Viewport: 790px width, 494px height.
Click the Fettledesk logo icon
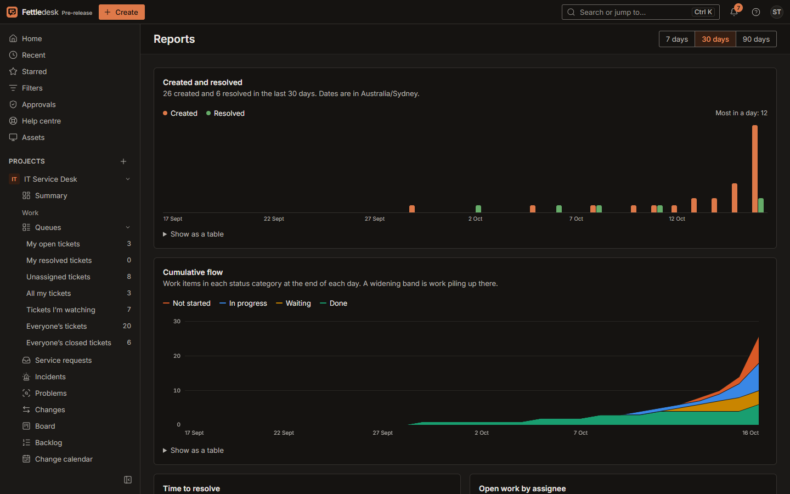[x=12, y=12]
